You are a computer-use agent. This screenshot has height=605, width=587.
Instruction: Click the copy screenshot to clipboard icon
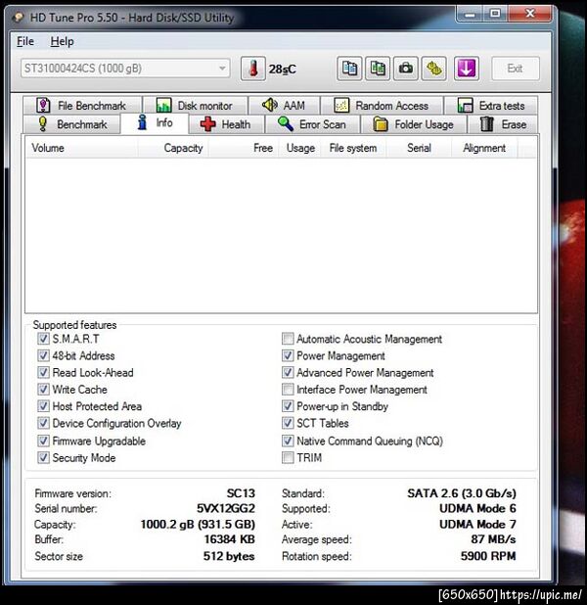click(x=378, y=69)
